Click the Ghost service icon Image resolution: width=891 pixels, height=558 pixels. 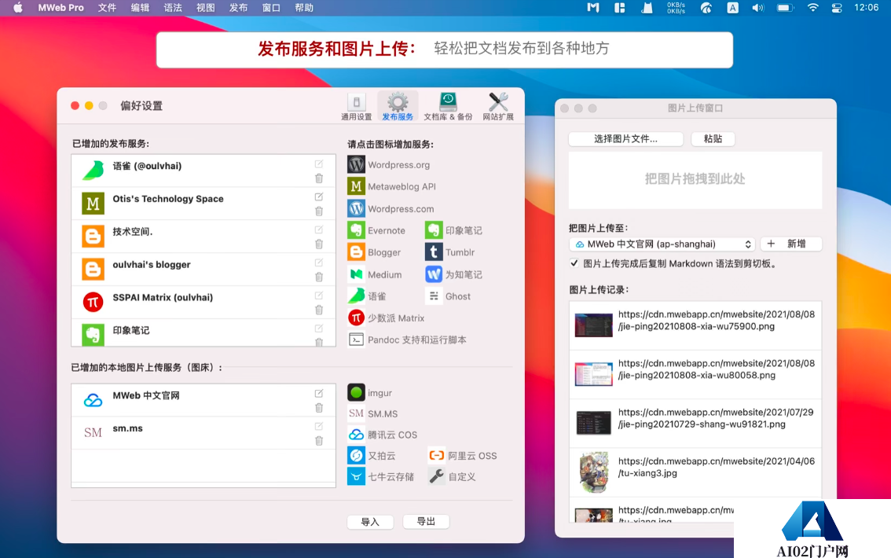click(434, 296)
